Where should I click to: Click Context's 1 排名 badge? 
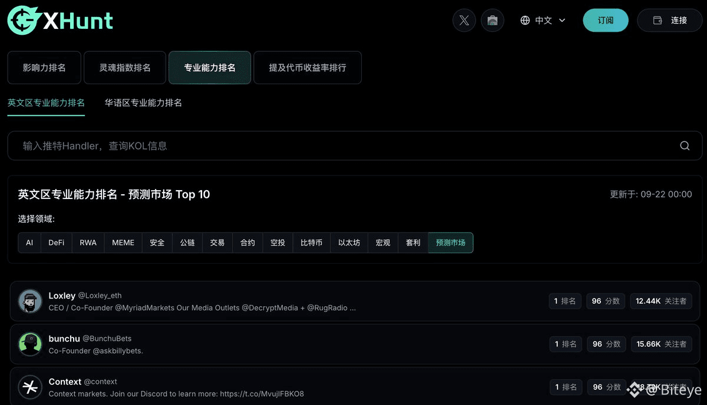565,387
